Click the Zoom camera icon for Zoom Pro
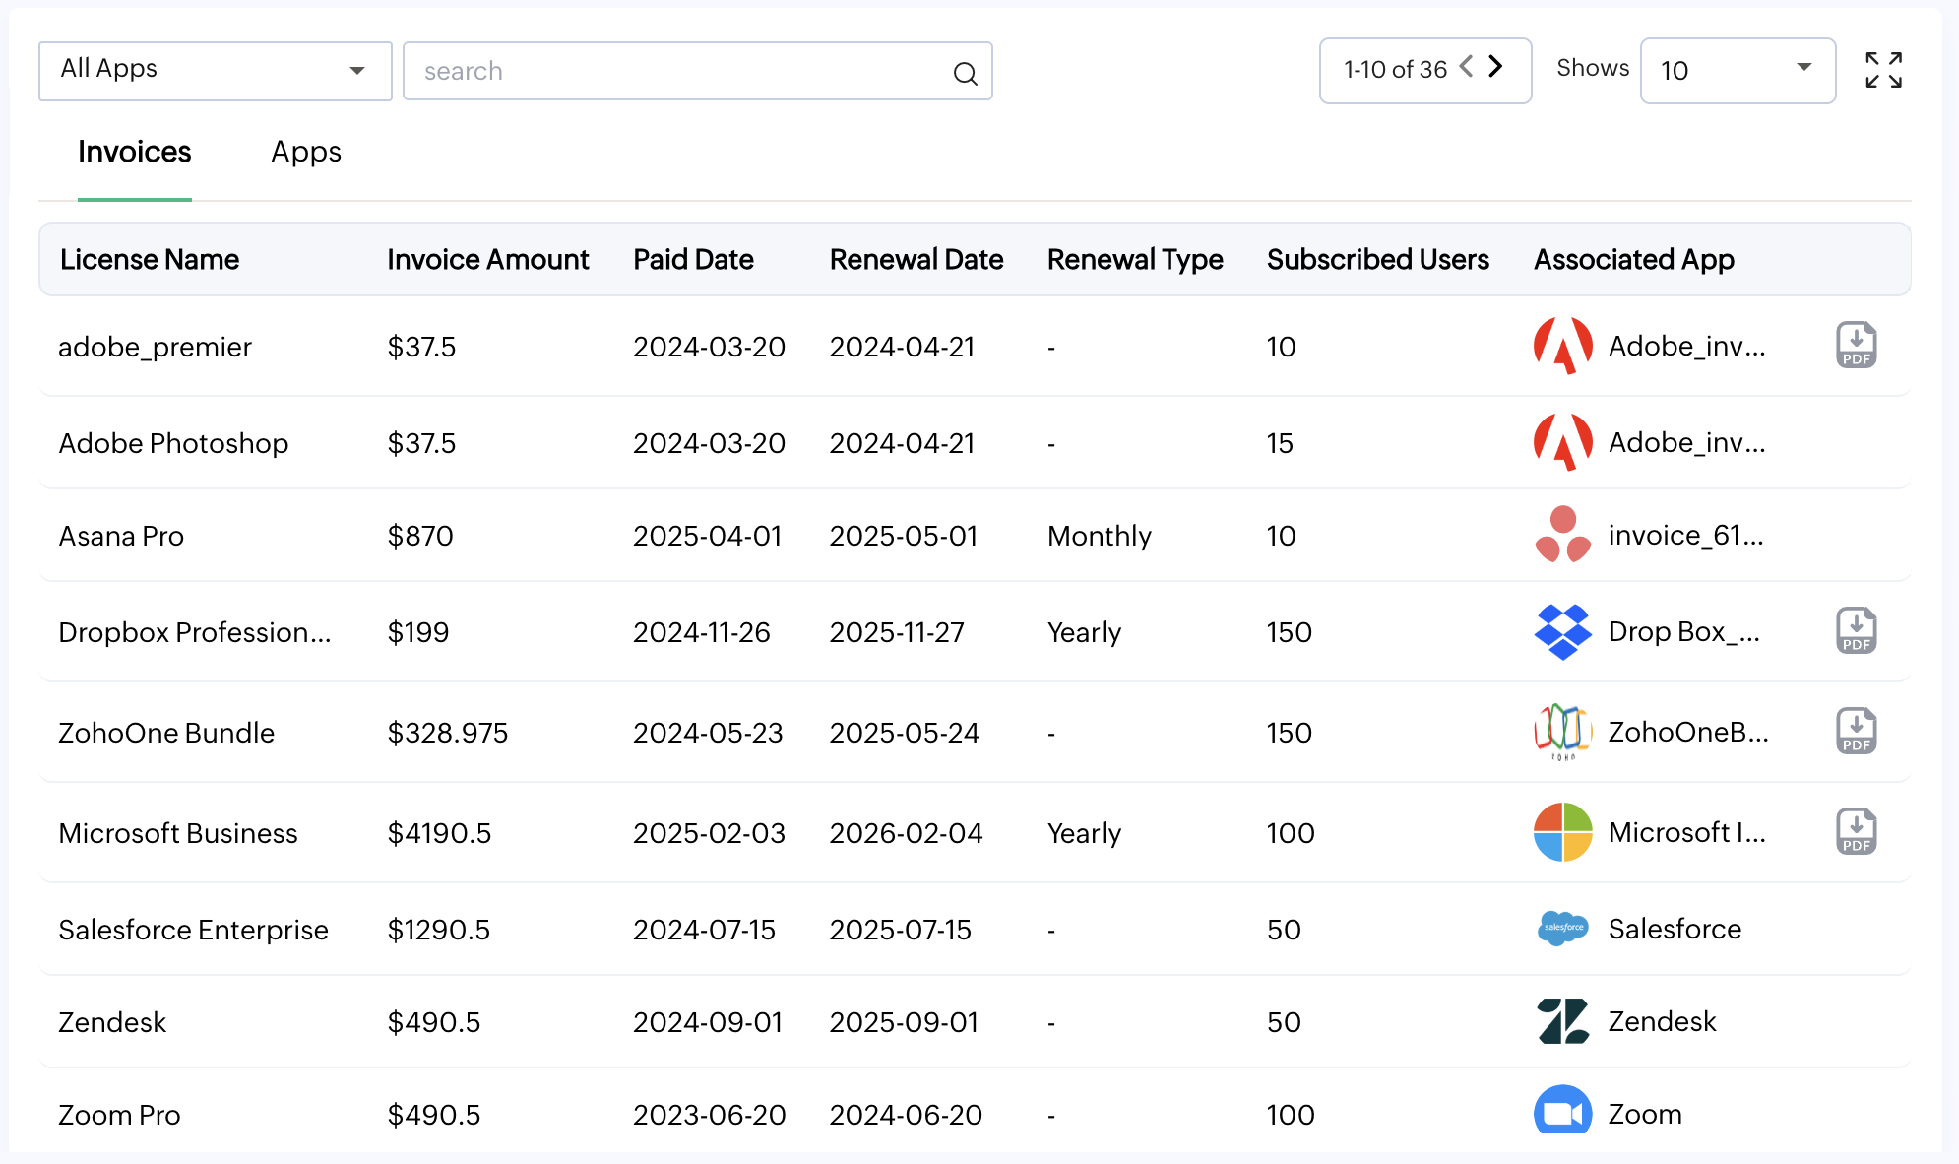 (x=1561, y=1113)
